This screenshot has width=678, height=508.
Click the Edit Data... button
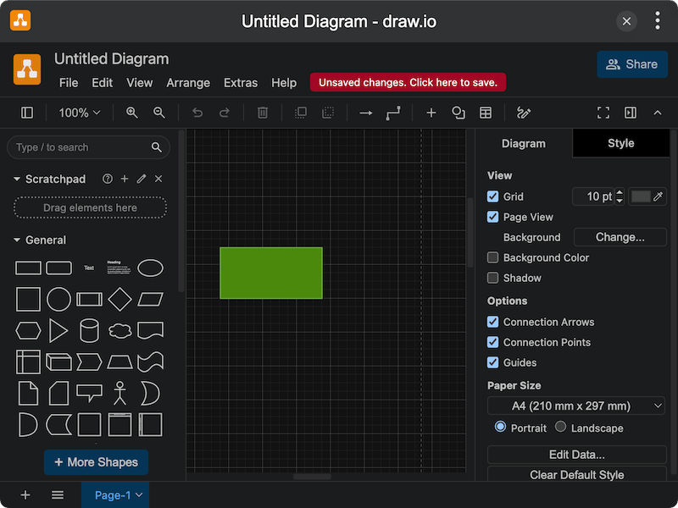(577, 455)
